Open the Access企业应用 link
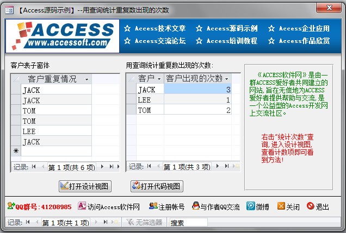Viewport: 346px width, 233px height. [304, 28]
